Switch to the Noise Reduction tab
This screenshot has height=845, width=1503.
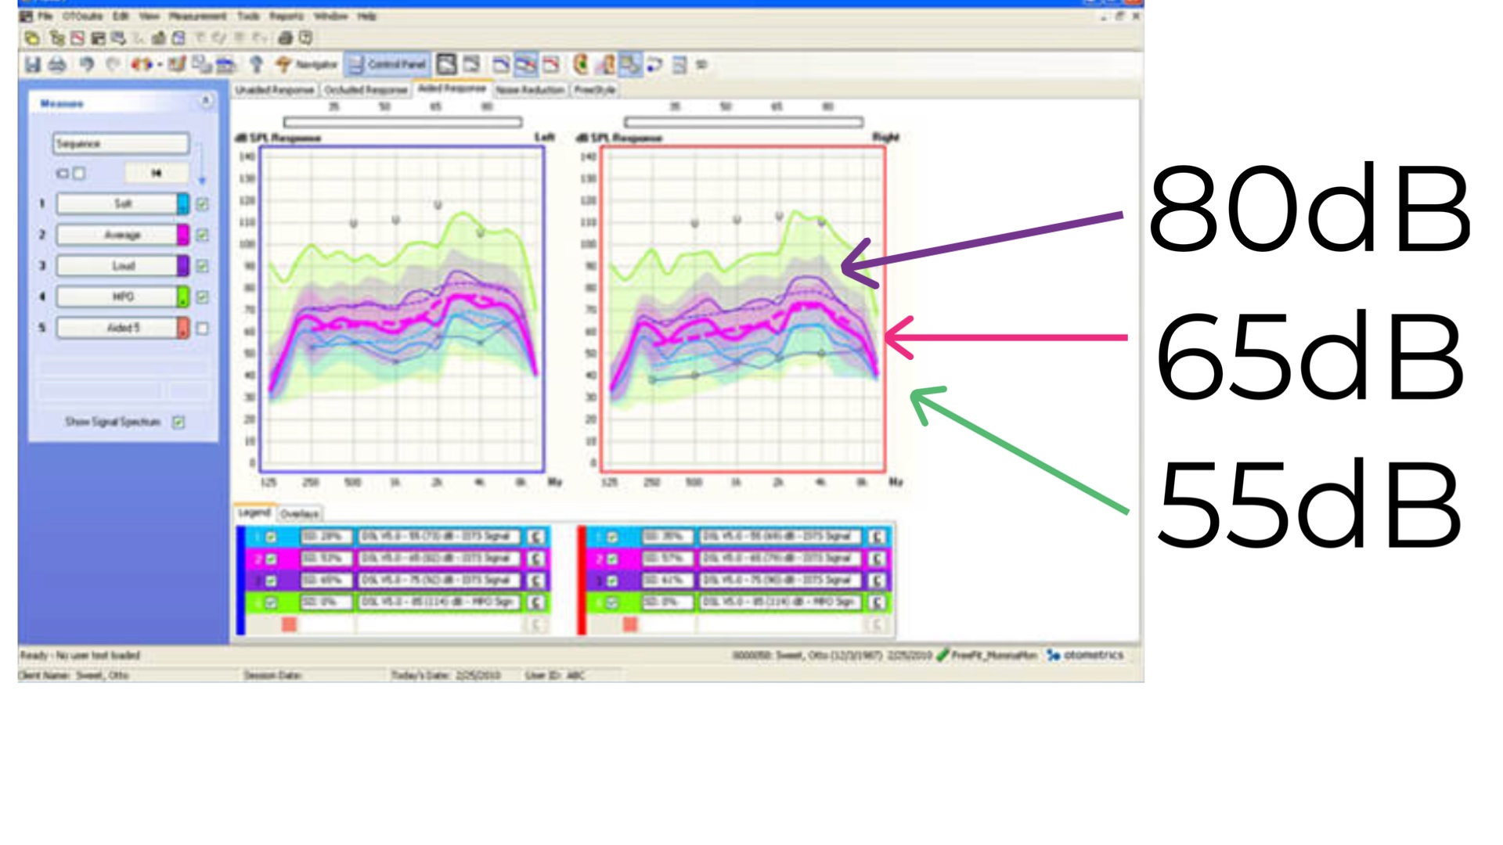(x=530, y=90)
